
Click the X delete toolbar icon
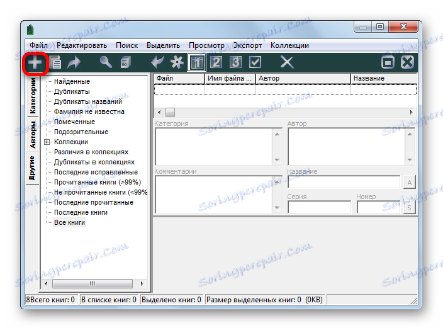click(x=287, y=62)
